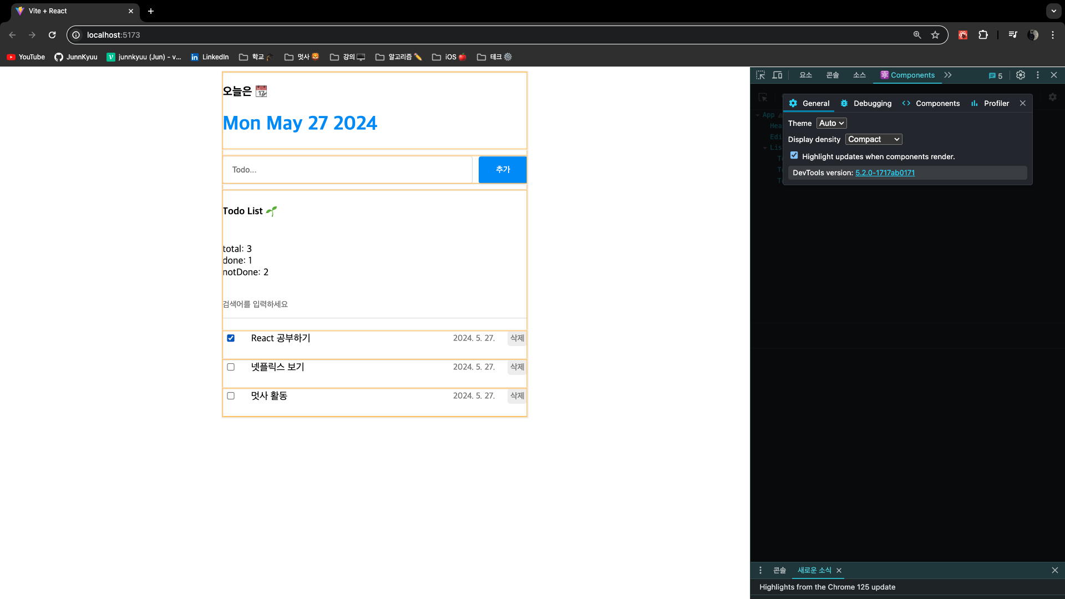Image resolution: width=1065 pixels, height=599 pixels.
Task: Reload the localhost page
Action: 52,35
